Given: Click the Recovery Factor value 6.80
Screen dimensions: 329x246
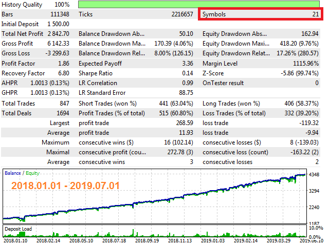Looking at the screenshot, I should coord(64,73).
